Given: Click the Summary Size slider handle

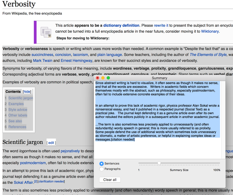Looking at the screenshot, I should pyautogui.click(x=159, y=163).
